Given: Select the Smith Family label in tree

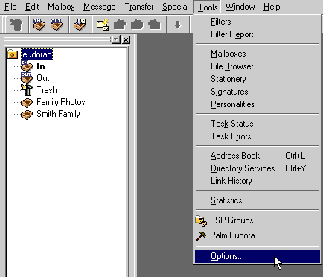Looking at the screenshot, I should click(x=58, y=114).
